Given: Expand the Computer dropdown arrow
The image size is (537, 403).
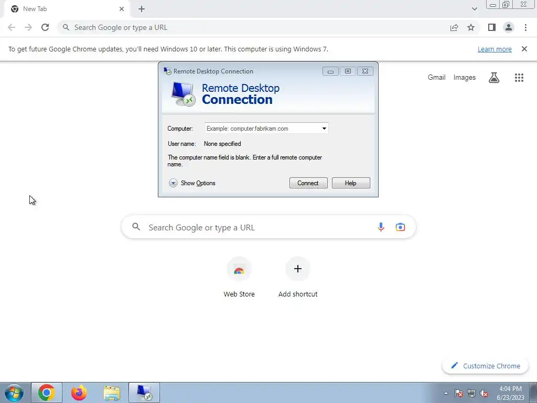Looking at the screenshot, I should (x=324, y=129).
